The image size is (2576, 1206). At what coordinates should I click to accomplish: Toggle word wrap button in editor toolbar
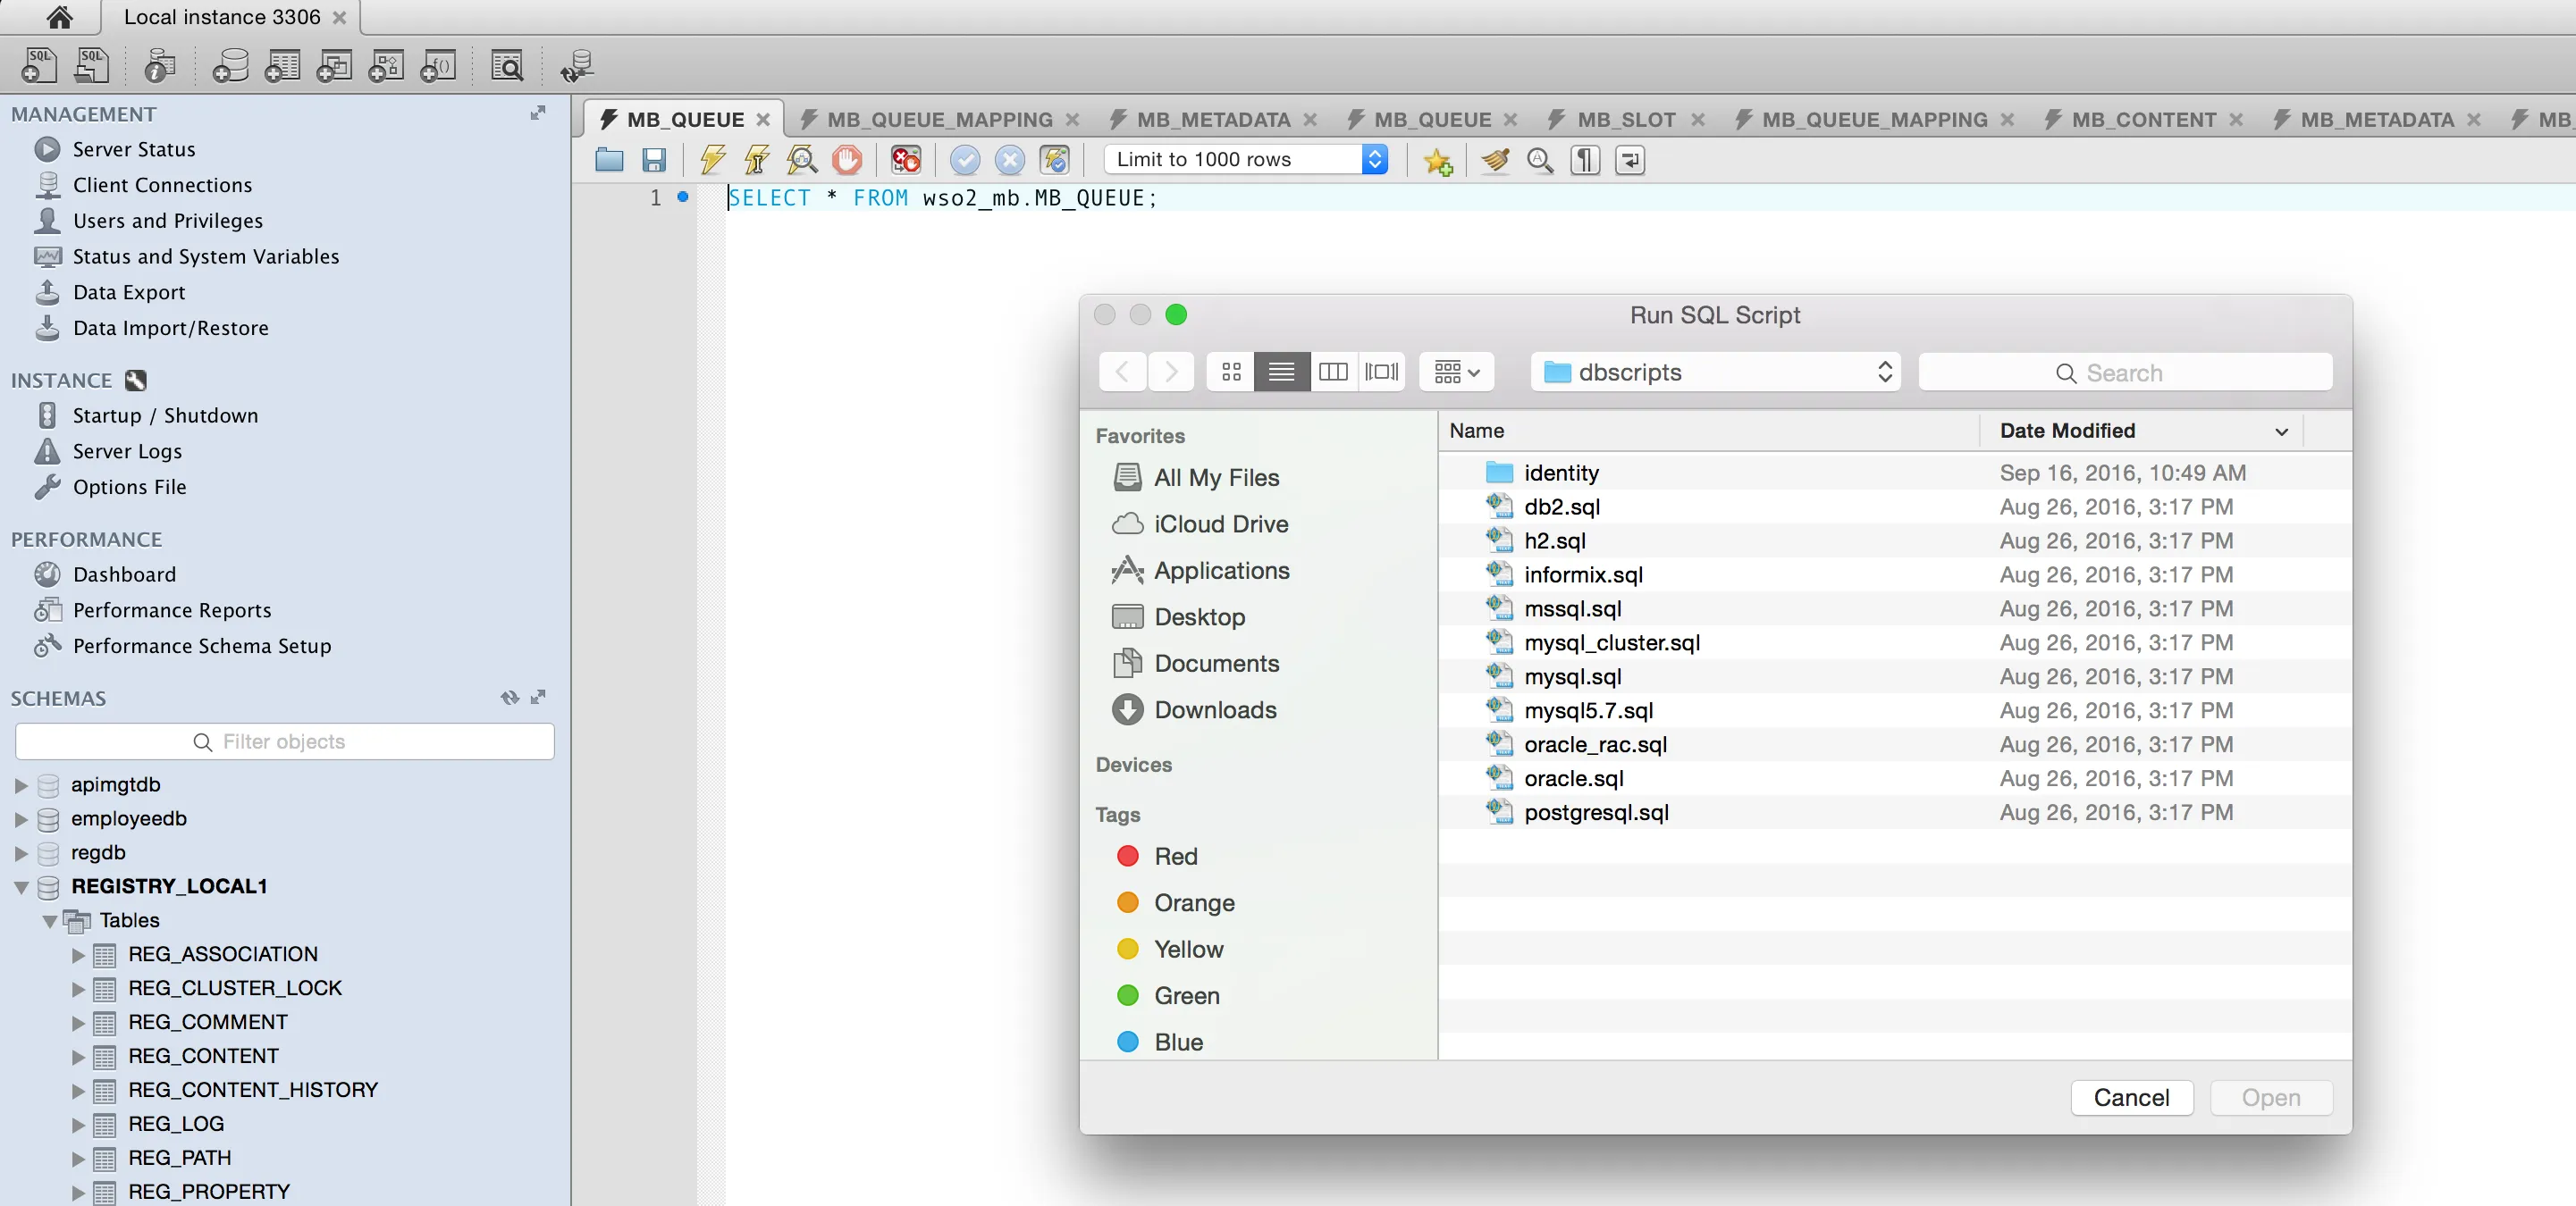tap(1630, 160)
